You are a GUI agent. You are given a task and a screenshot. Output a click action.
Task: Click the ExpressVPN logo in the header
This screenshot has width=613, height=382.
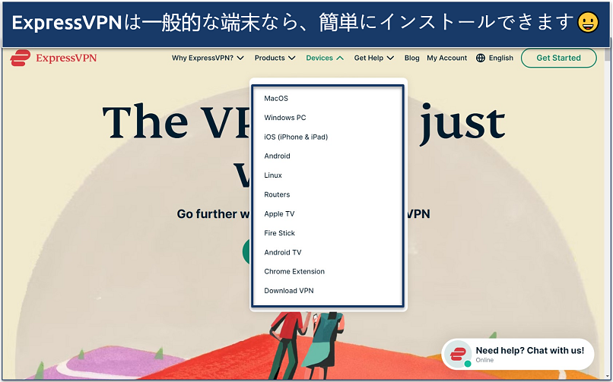click(52, 58)
